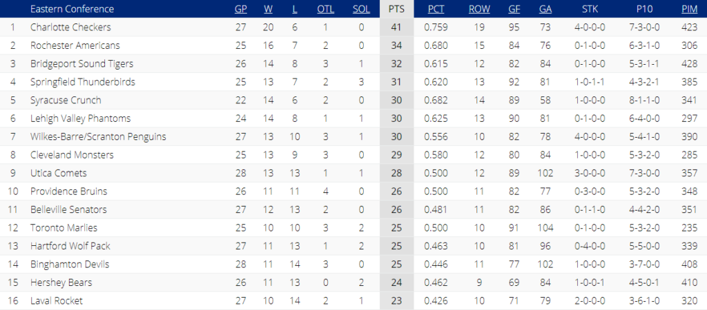Select Bridgeport Sound Tigers team name
707x310 pixels.
[x=82, y=64]
